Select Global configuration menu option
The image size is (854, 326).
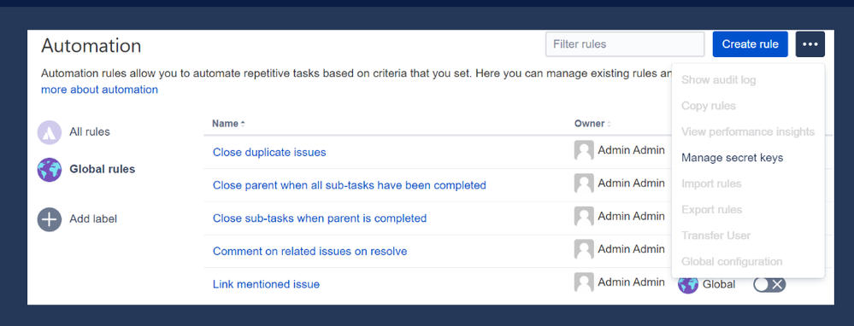[x=732, y=261]
